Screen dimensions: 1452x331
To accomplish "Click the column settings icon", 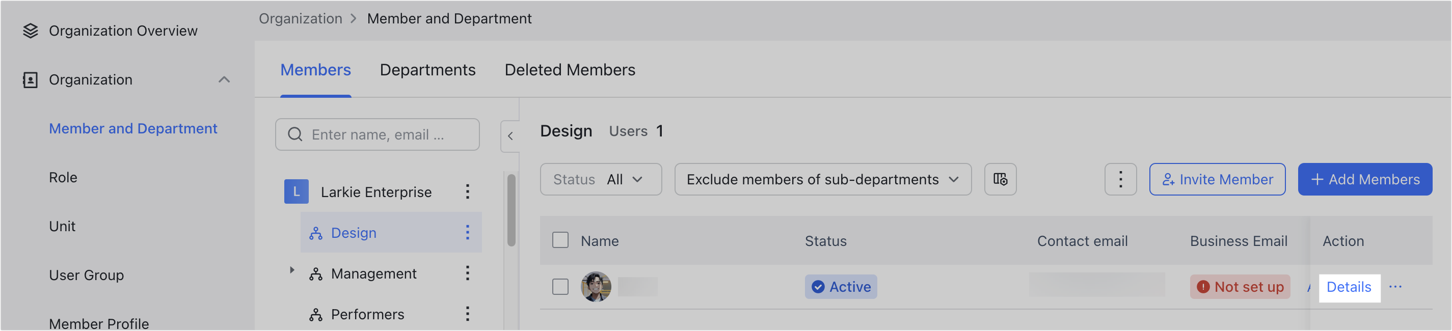I will tap(1000, 180).
